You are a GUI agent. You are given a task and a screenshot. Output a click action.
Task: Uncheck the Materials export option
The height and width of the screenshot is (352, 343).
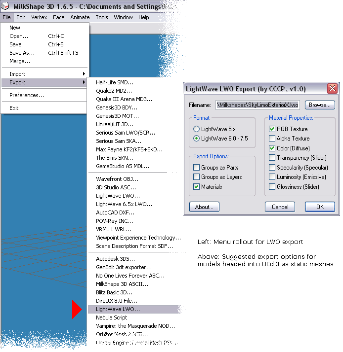pos(196,186)
